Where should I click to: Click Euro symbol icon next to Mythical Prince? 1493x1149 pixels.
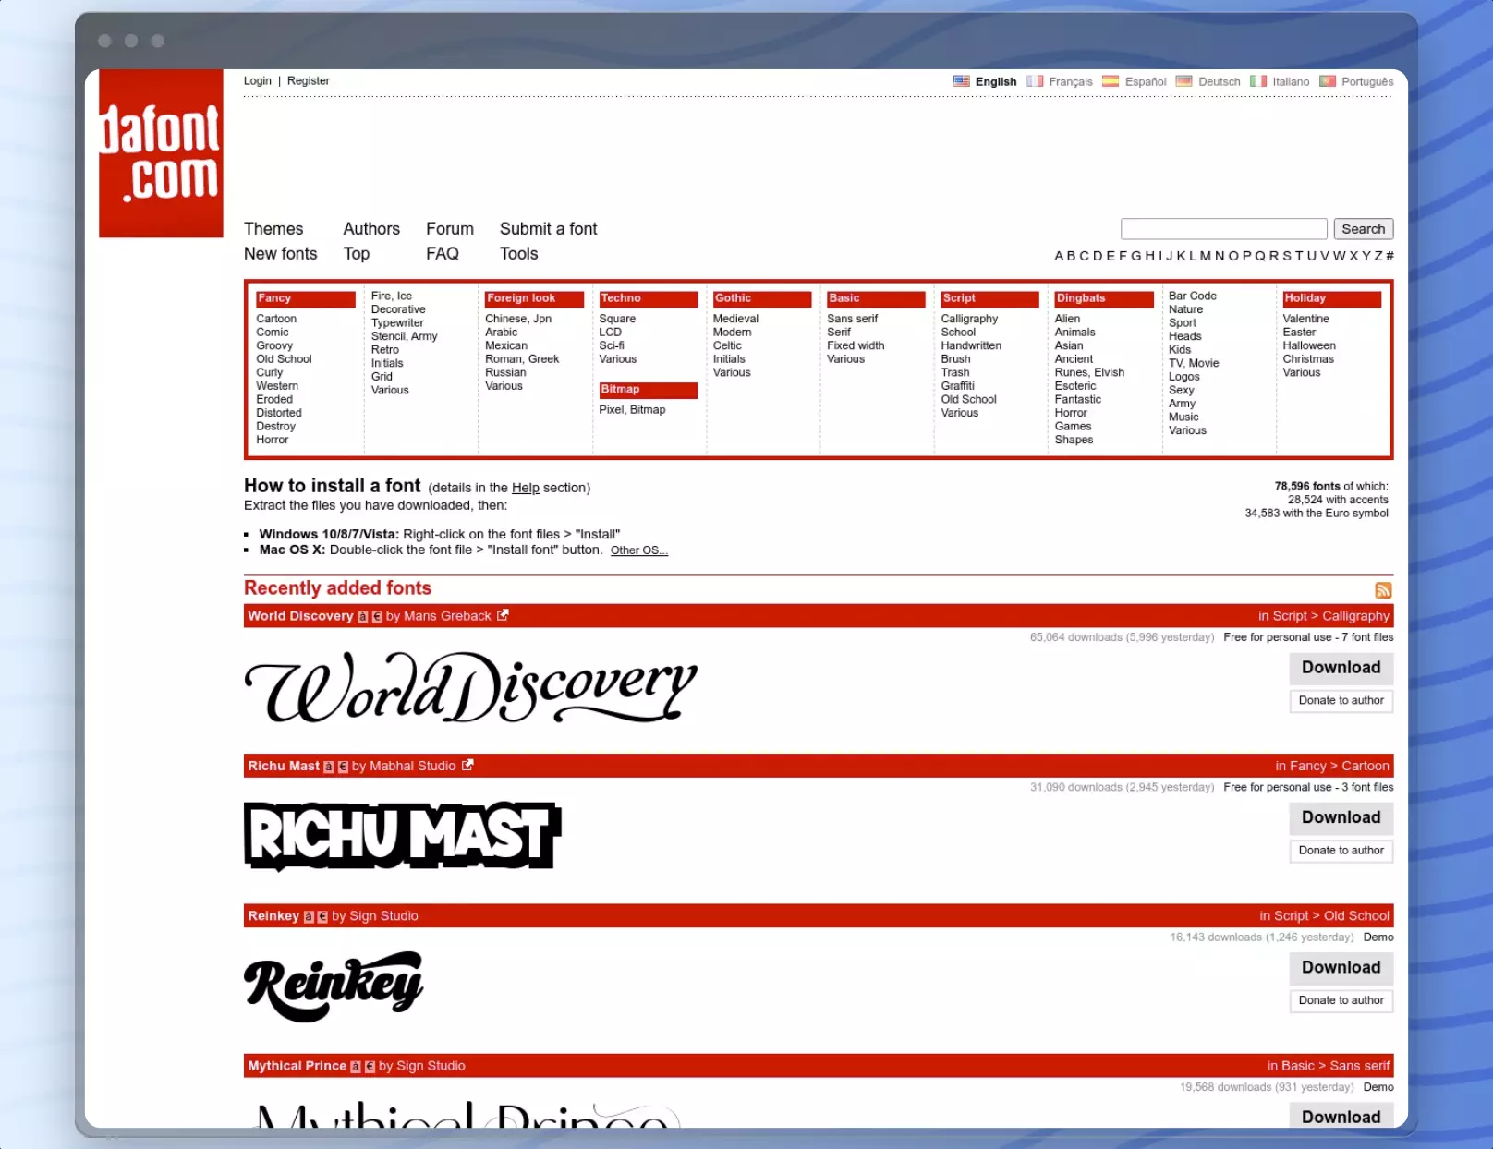coord(370,1067)
